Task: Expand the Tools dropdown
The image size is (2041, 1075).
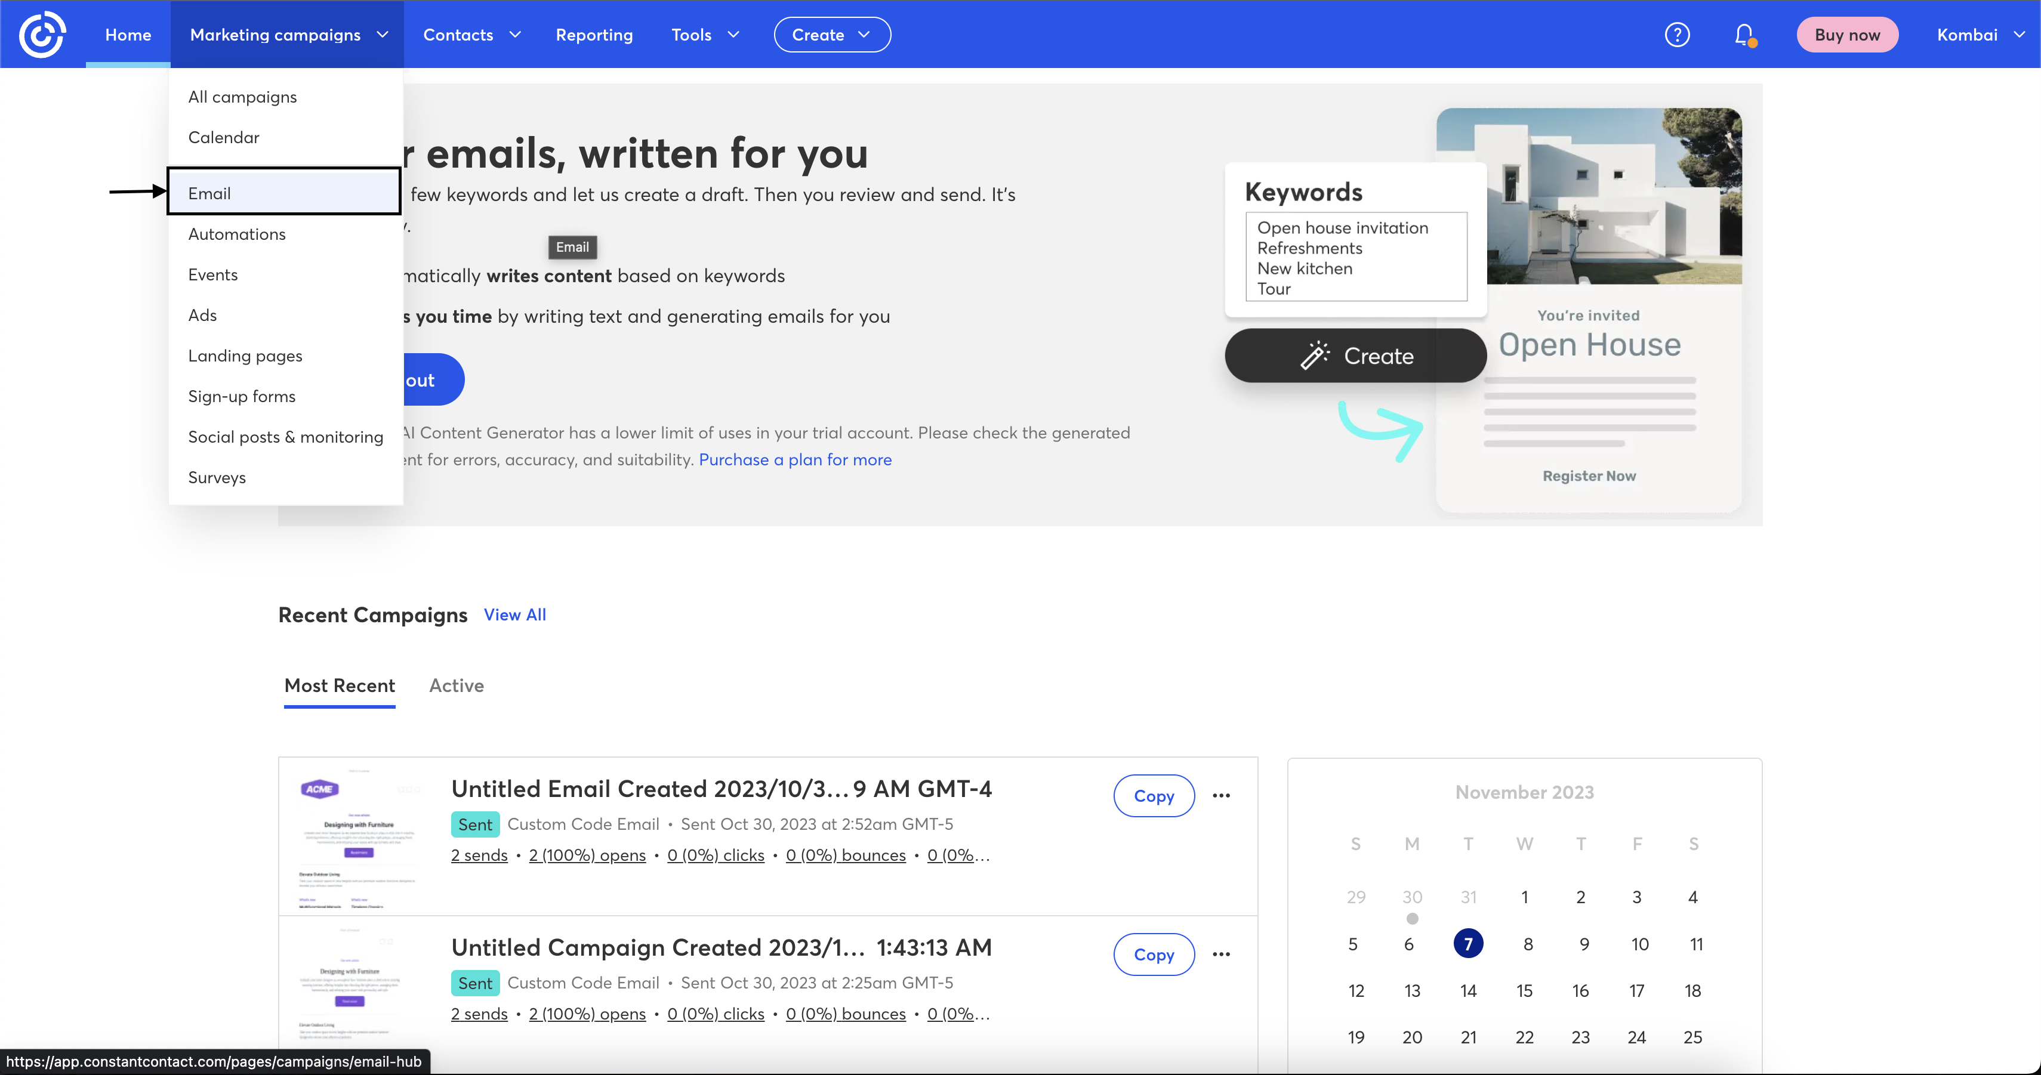Action: click(x=705, y=35)
